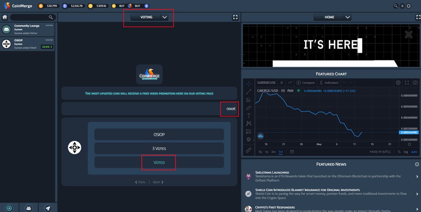
Task: Click the home icon in the sidebar
Action: [5, 17]
